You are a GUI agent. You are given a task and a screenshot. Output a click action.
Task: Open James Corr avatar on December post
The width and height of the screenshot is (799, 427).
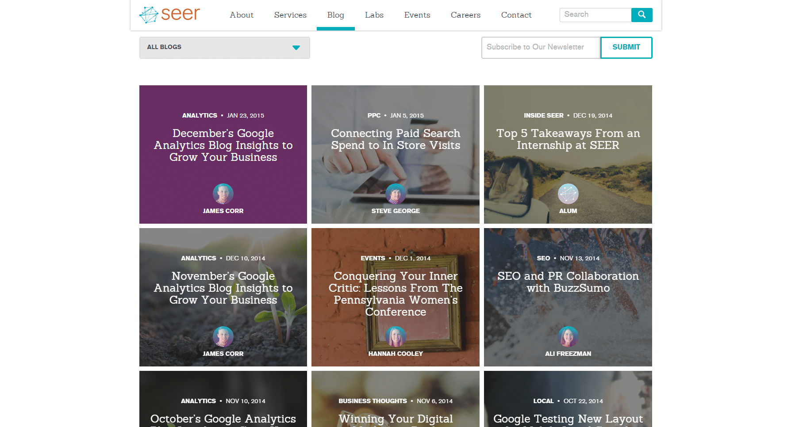[223, 194]
